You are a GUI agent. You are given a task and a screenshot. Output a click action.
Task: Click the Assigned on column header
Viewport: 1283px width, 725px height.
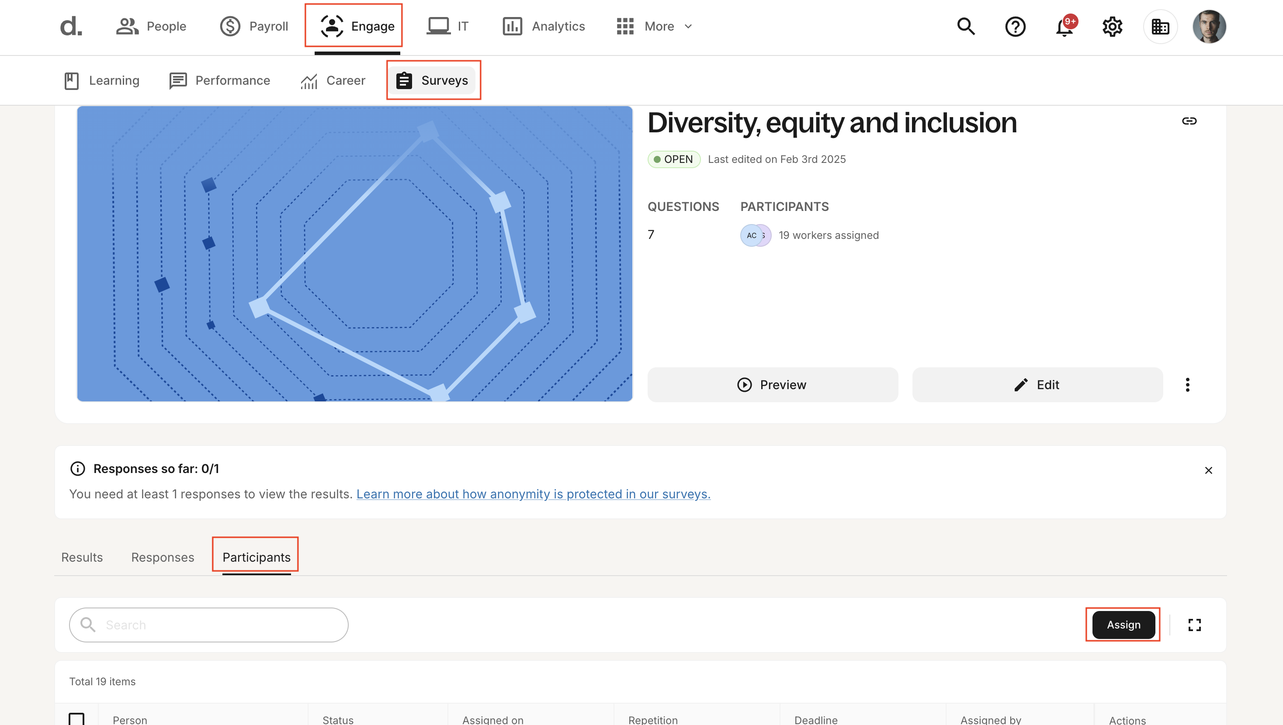point(492,719)
